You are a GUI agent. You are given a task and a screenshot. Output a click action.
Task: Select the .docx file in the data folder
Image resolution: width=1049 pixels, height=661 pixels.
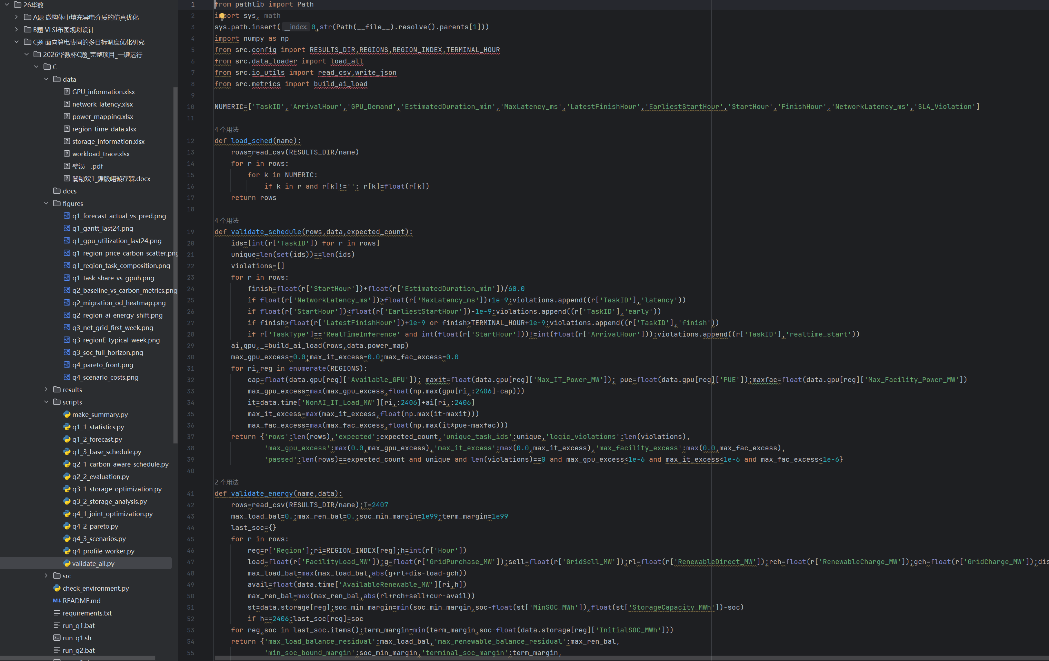point(111,179)
